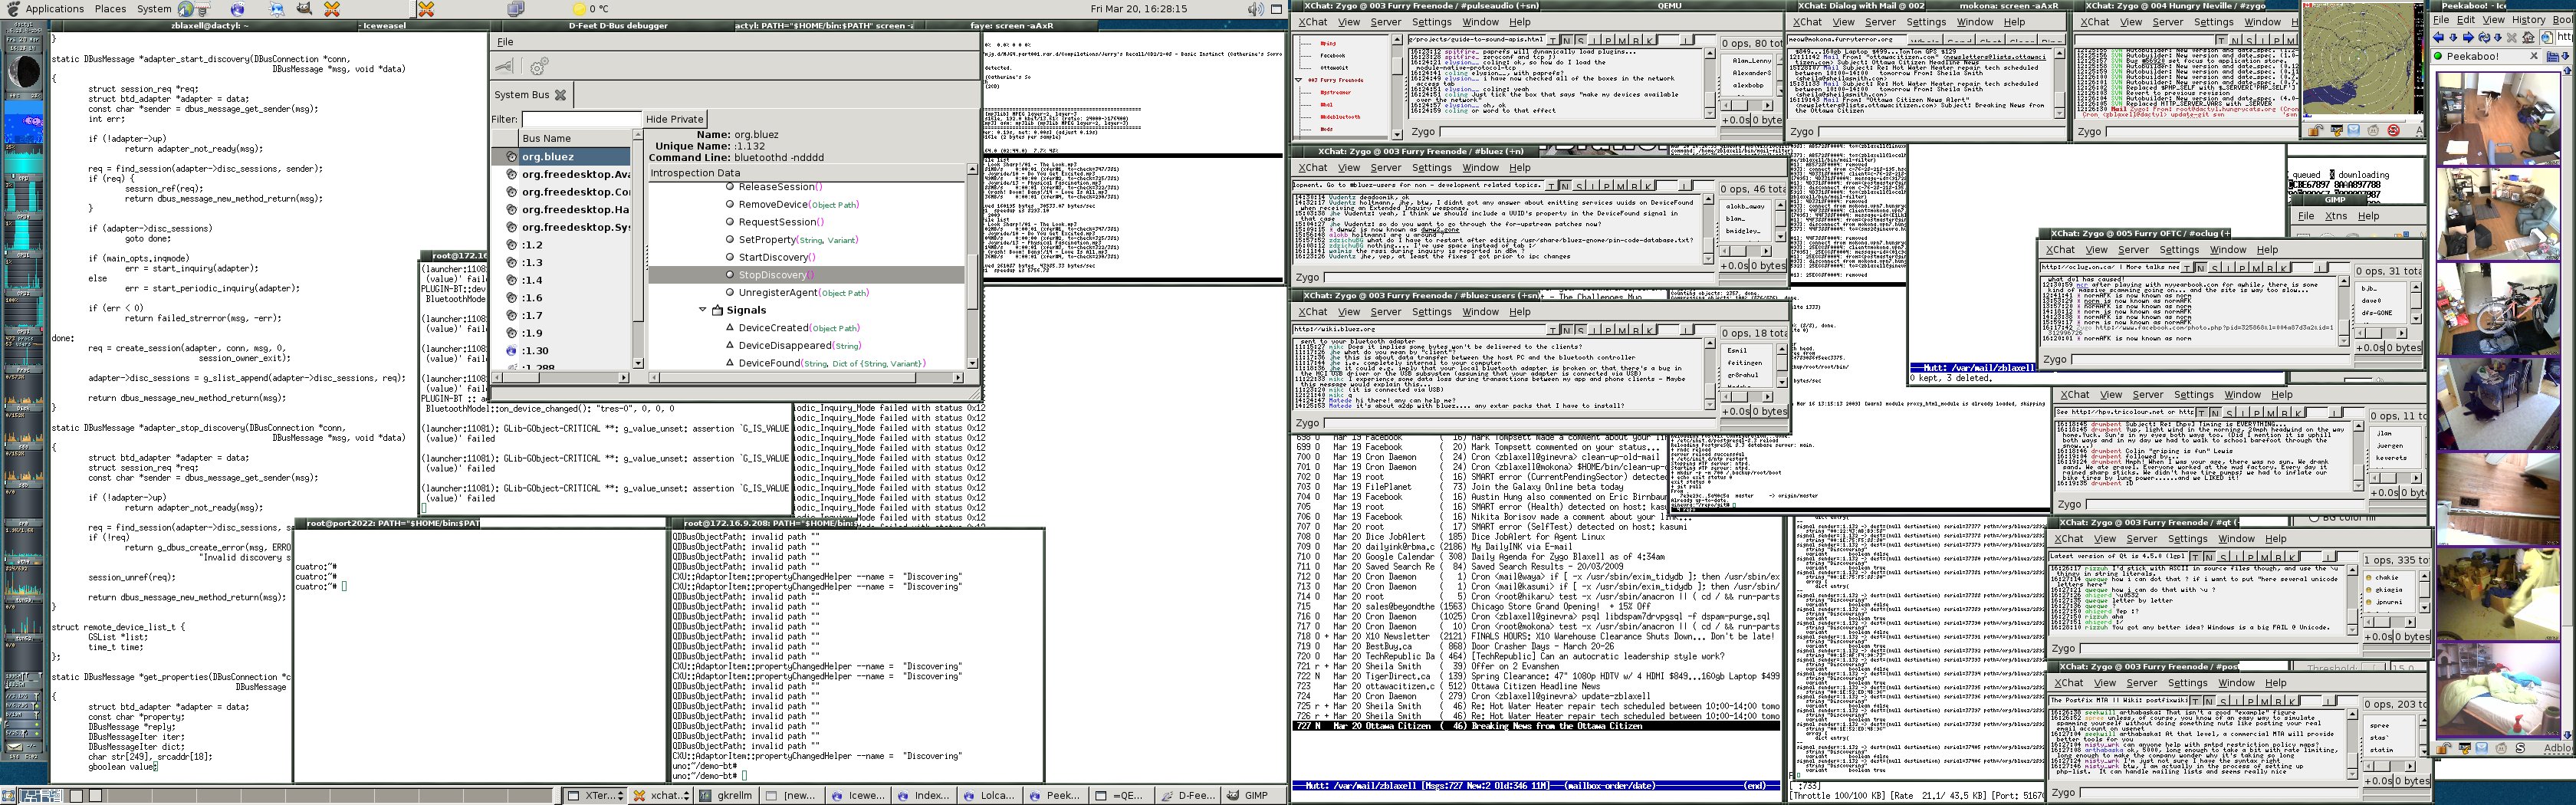Click the GIMP launcher icon in top panel
2576x805 pixels.
(x=304, y=9)
